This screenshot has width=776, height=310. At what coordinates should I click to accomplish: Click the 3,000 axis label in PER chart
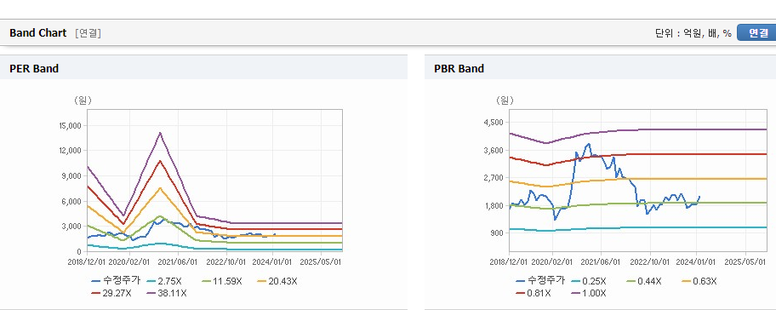point(71,227)
